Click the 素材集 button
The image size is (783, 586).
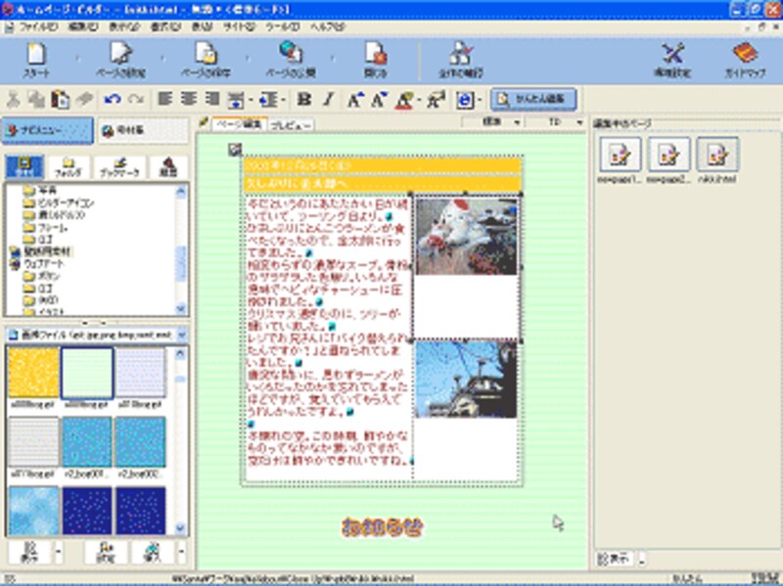142,131
